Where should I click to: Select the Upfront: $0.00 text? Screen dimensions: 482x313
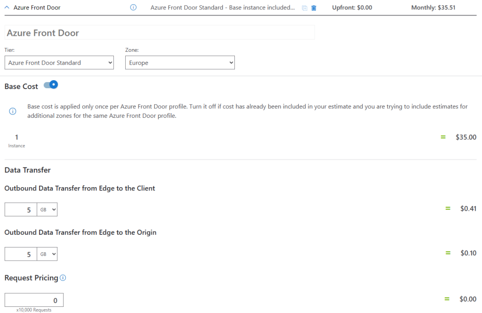[x=352, y=8]
